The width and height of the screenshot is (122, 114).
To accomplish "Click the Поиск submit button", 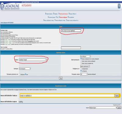I will coord(61,78).
